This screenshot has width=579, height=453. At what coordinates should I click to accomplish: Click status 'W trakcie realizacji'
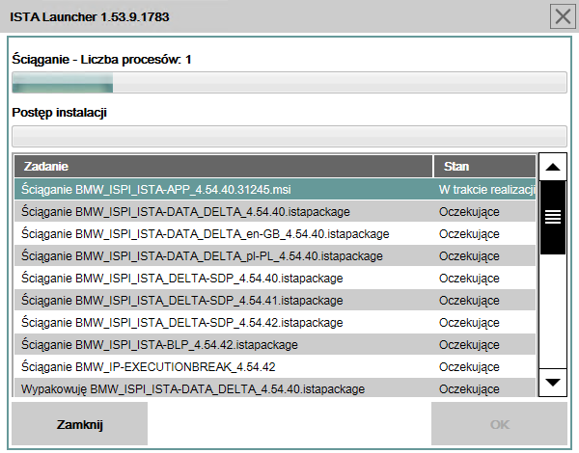click(487, 190)
